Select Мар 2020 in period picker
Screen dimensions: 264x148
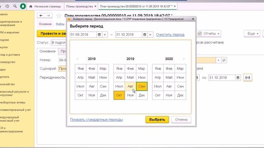(x=180, y=69)
